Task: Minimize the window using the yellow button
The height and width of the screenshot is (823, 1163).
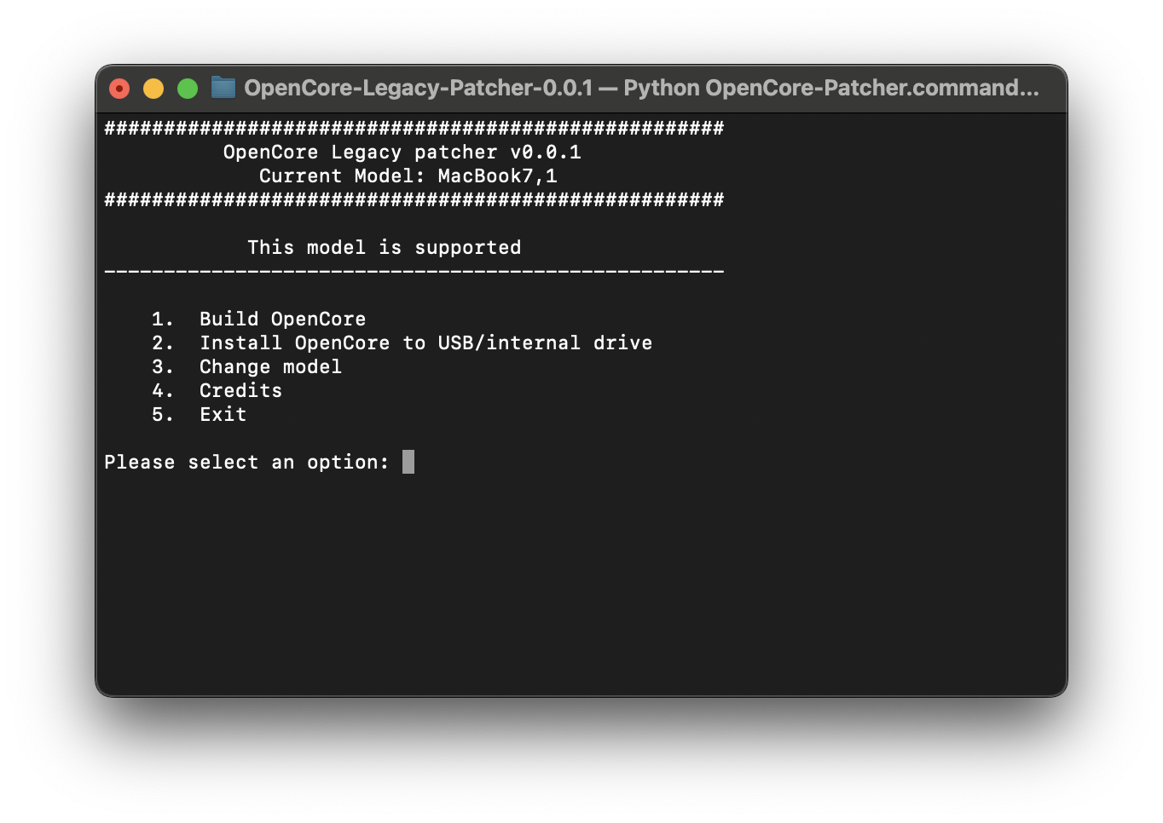Action: pos(153,89)
